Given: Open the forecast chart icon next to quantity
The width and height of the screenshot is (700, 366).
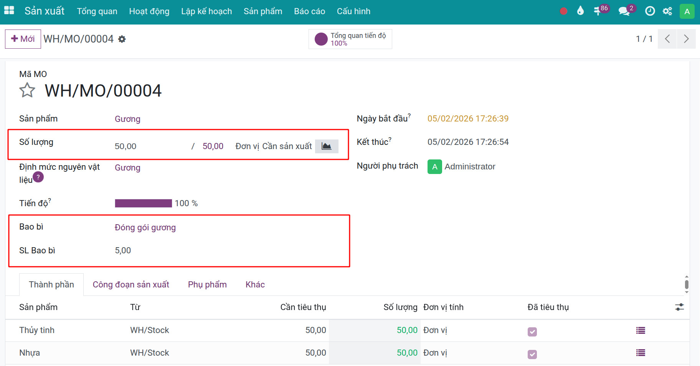Looking at the screenshot, I should click(326, 146).
